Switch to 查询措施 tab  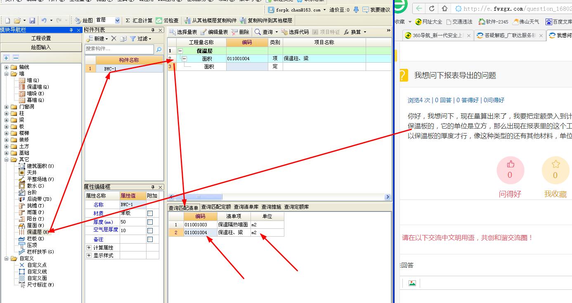point(272,207)
